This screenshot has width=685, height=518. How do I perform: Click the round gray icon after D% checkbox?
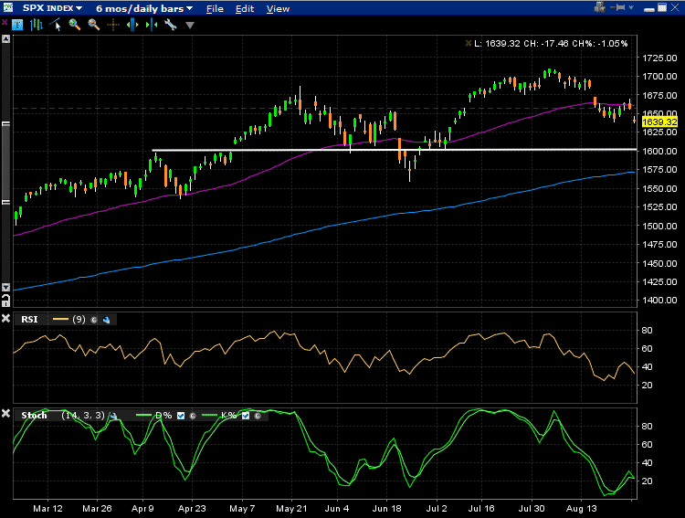pos(193,416)
